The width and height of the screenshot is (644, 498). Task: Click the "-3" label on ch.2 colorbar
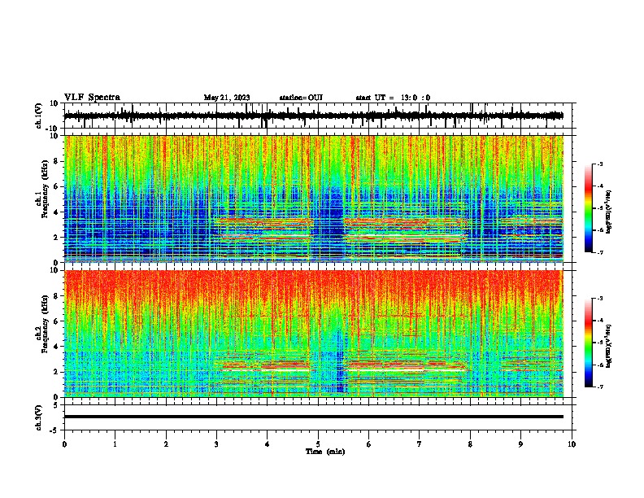pyautogui.click(x=600, y=299)
